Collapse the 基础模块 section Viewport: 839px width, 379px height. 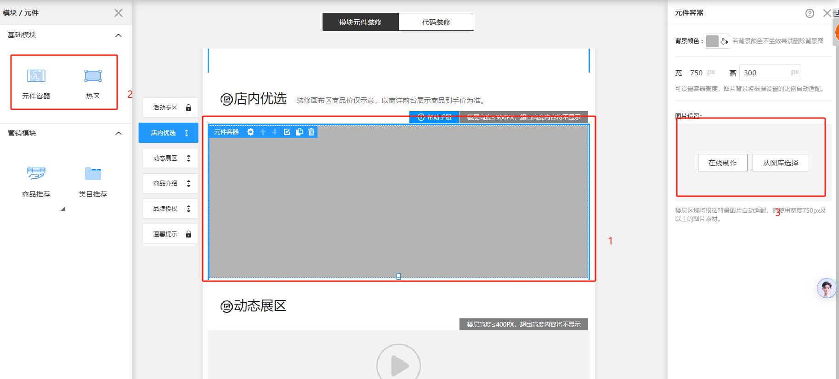(x=119, y=35)
